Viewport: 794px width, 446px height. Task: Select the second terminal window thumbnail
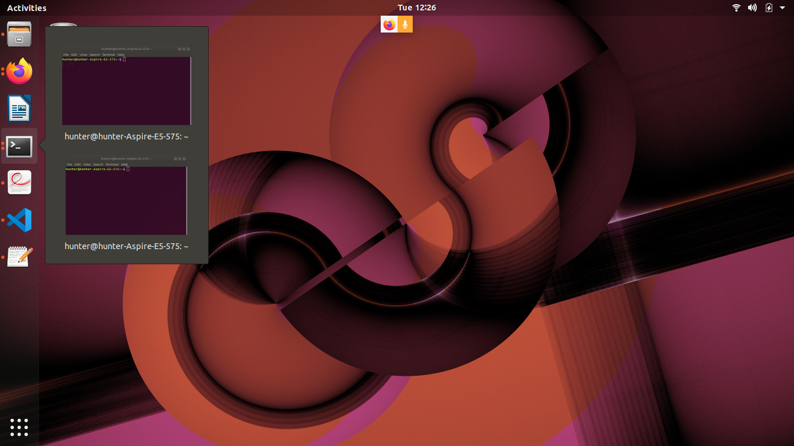tap(127, 195)
